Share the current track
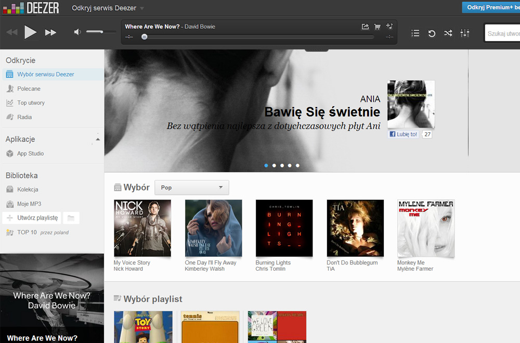 click(365, 27)
